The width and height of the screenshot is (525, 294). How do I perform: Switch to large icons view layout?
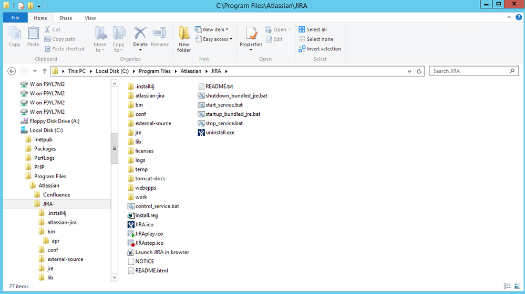[517, 286]
